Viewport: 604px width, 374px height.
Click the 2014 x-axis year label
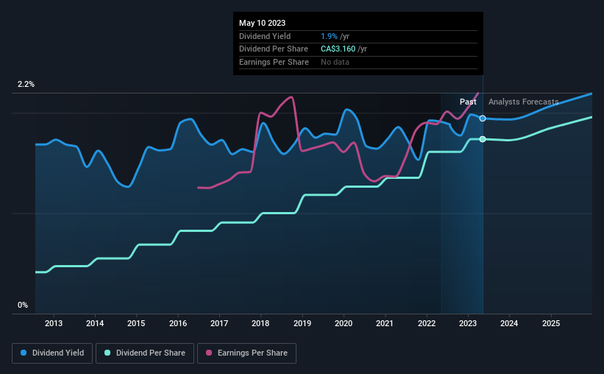pyautogui.click(x=95, y=323)
